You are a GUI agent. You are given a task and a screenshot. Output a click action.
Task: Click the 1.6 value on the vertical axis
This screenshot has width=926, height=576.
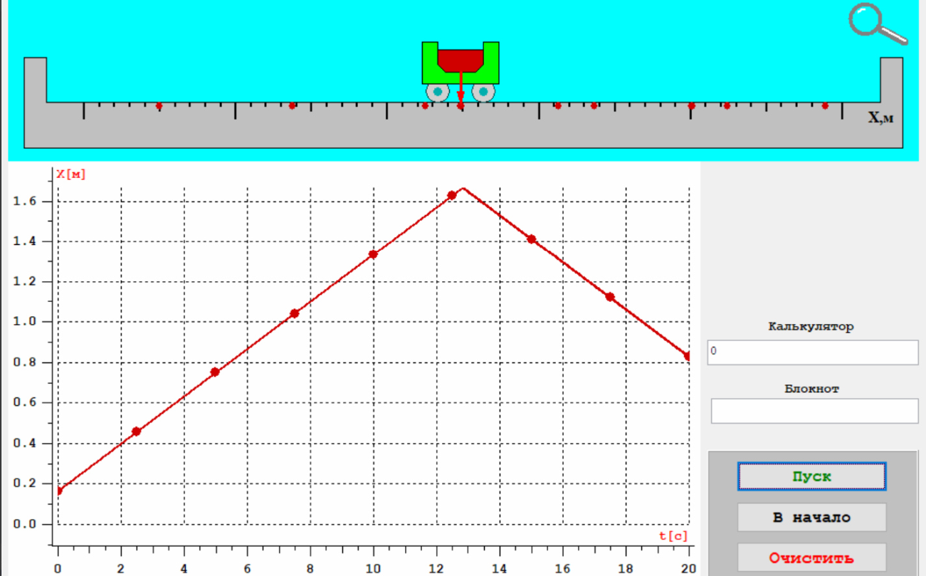pyautogui.click(x=26, y=201)
